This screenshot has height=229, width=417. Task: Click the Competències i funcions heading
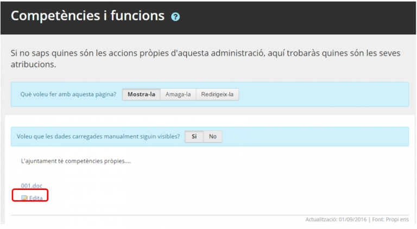tap(87, 16)
